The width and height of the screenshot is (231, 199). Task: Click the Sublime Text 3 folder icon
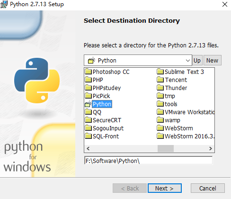pyautogui.click(x=160, y=72)
